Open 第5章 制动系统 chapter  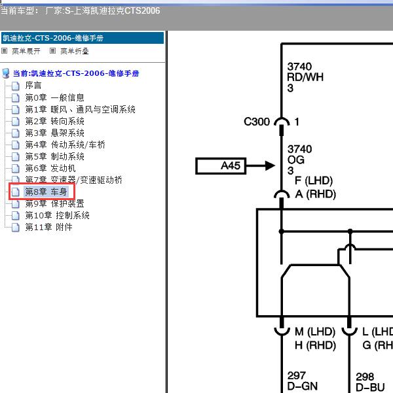tap(54, 156)
